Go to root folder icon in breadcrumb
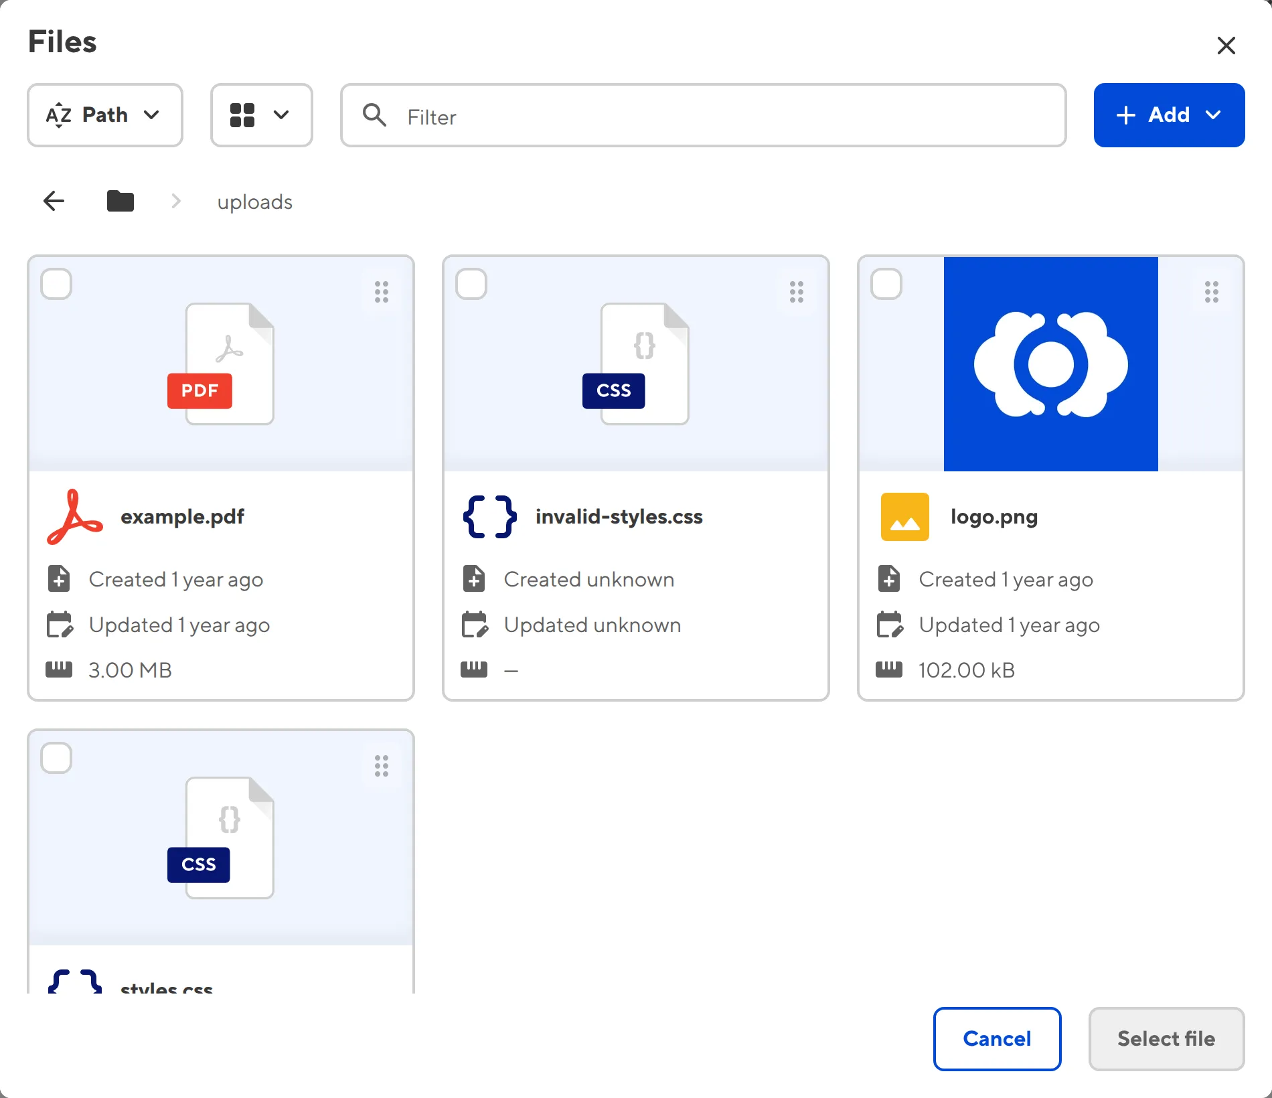 pos(121,201)
